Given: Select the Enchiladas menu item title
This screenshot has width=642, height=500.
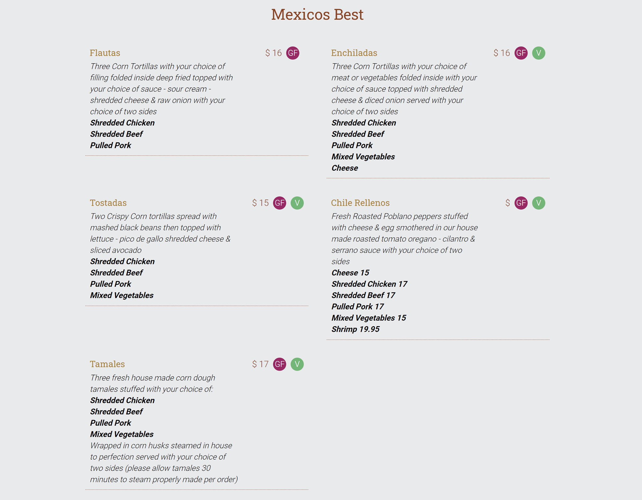Looking at the screenshot, I should pyautogui.click(x=354, y=53).
